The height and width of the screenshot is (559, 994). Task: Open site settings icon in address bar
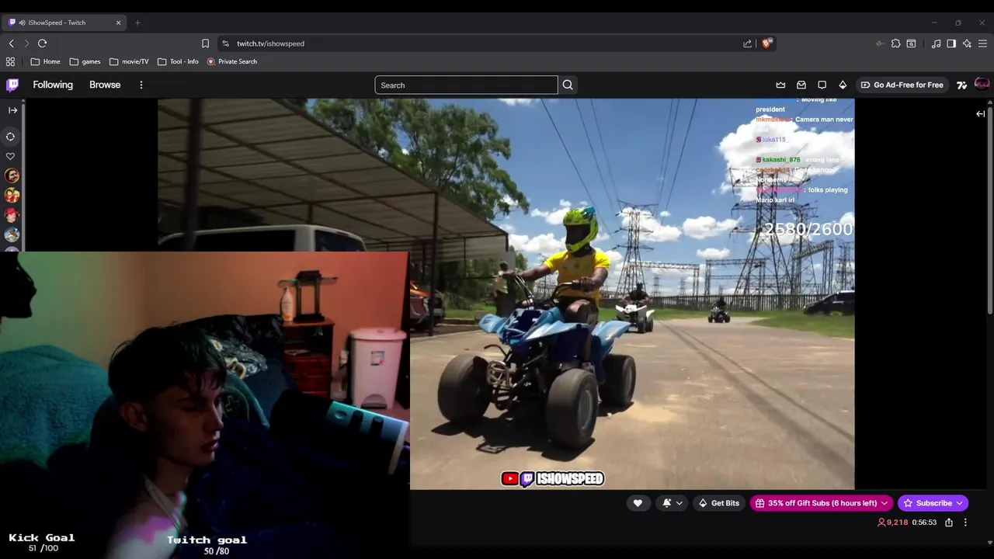point(225,43)
